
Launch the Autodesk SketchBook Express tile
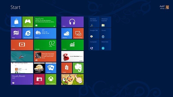point(72,56)
